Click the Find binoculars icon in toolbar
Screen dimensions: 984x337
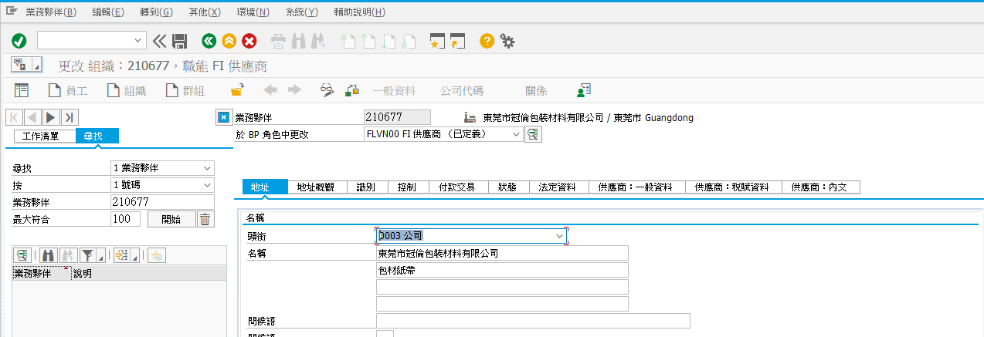299,41
